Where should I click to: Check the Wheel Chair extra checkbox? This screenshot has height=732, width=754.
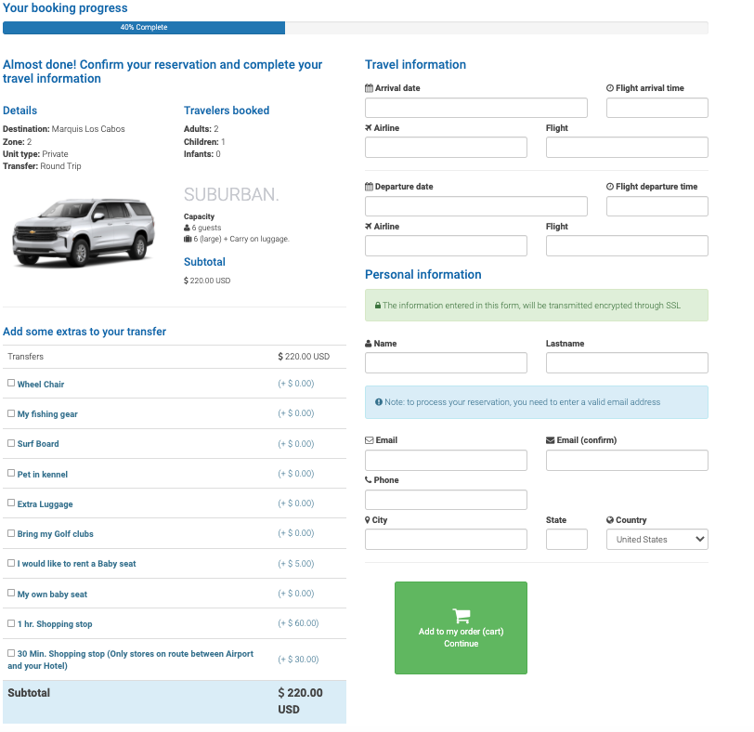click(11, 383)
